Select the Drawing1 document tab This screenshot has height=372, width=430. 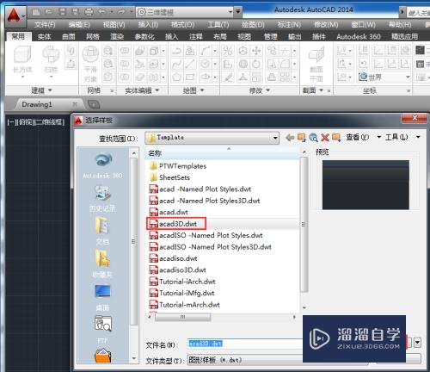[x=37, y=104]
